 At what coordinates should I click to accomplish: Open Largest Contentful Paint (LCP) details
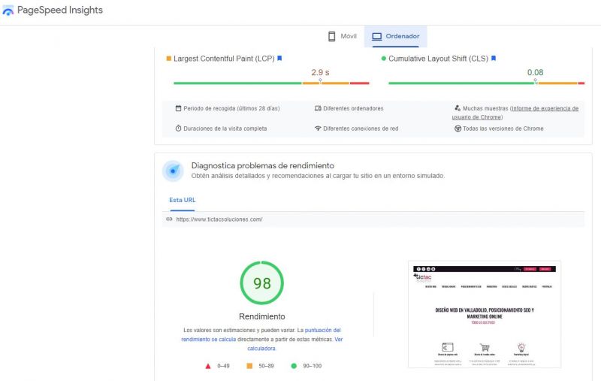pos(224,59)
